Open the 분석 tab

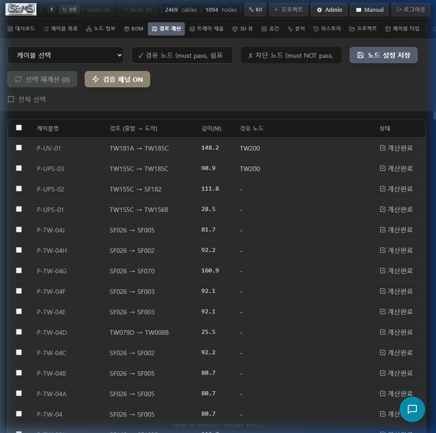point(296,29)
